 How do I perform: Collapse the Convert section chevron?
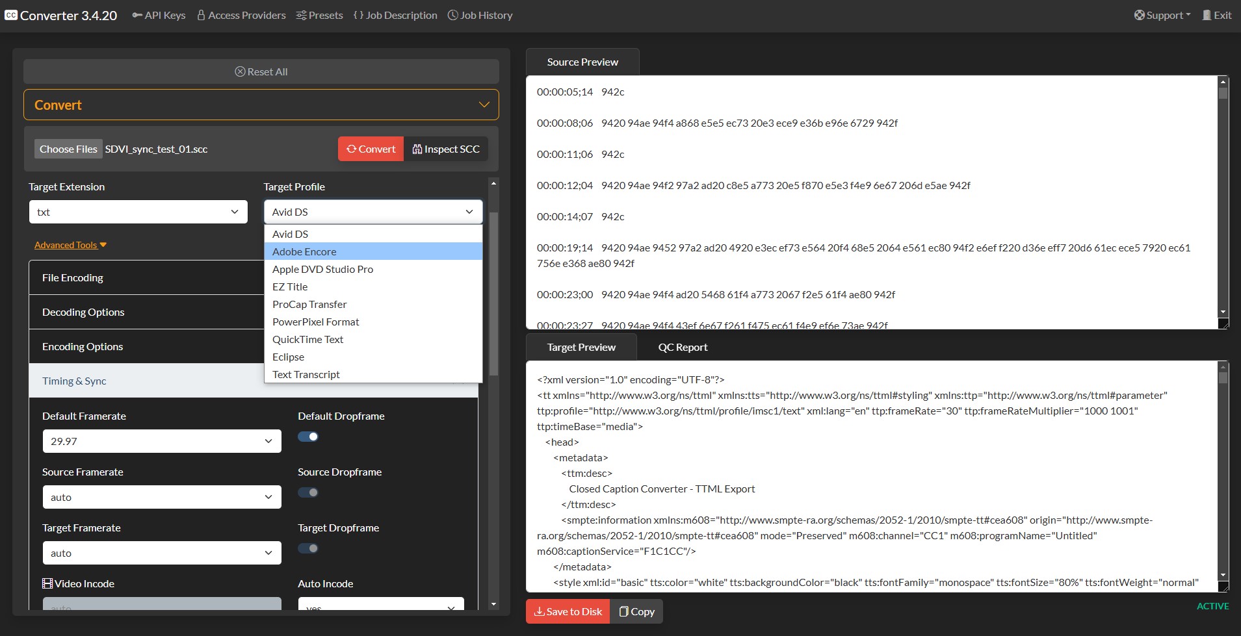point(483,104)
